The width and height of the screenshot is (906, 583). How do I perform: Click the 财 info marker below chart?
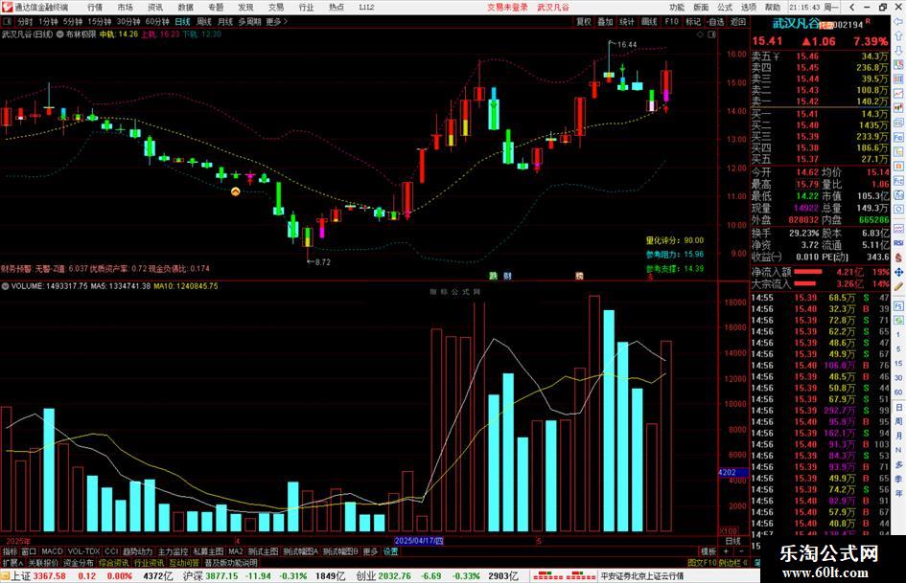tap(507, 276)
